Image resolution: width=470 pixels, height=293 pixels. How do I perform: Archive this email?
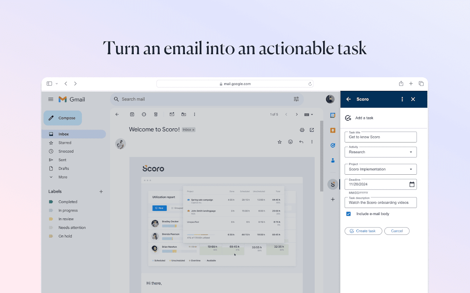click(x=132, y=114)
